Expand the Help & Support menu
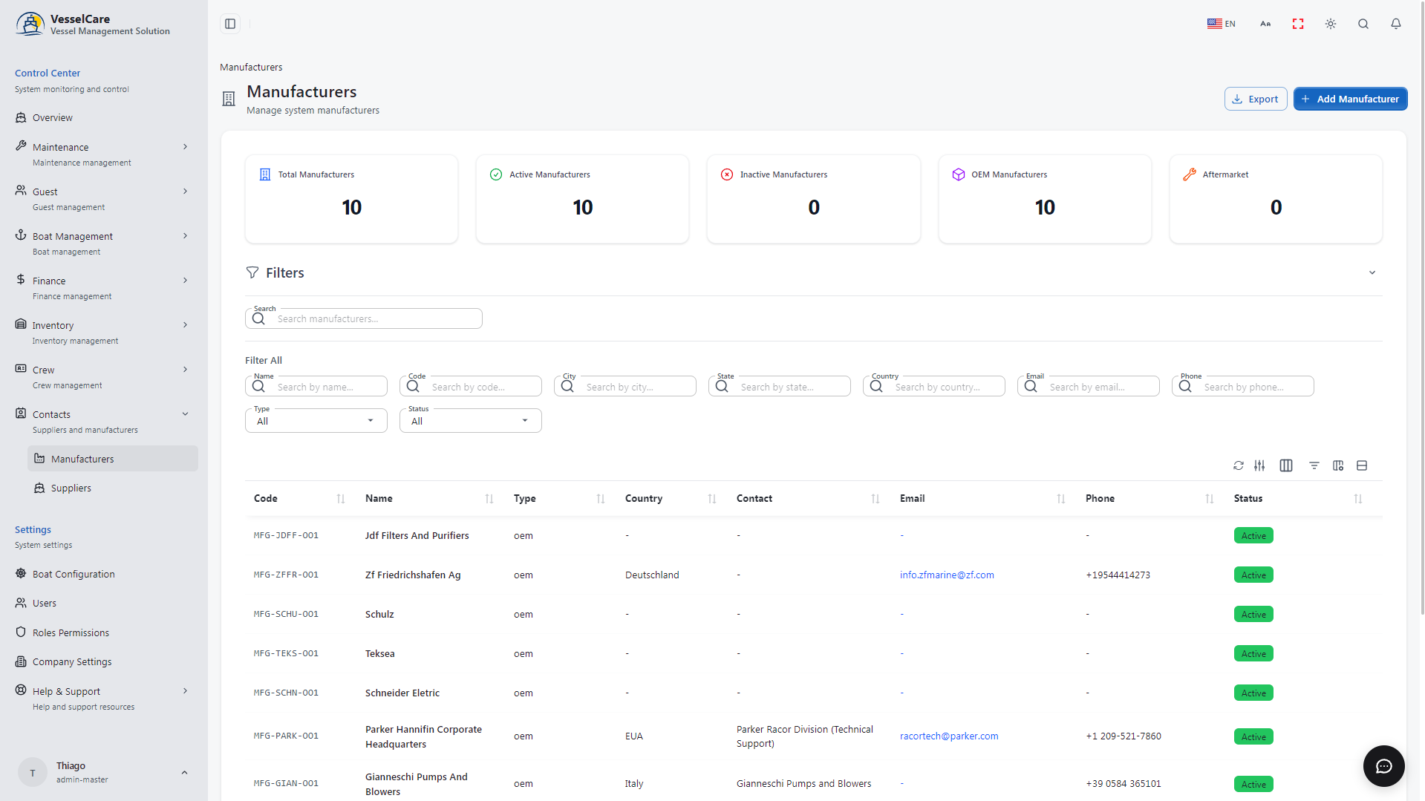Screen dimensions: 1425x801 [102, 698]
